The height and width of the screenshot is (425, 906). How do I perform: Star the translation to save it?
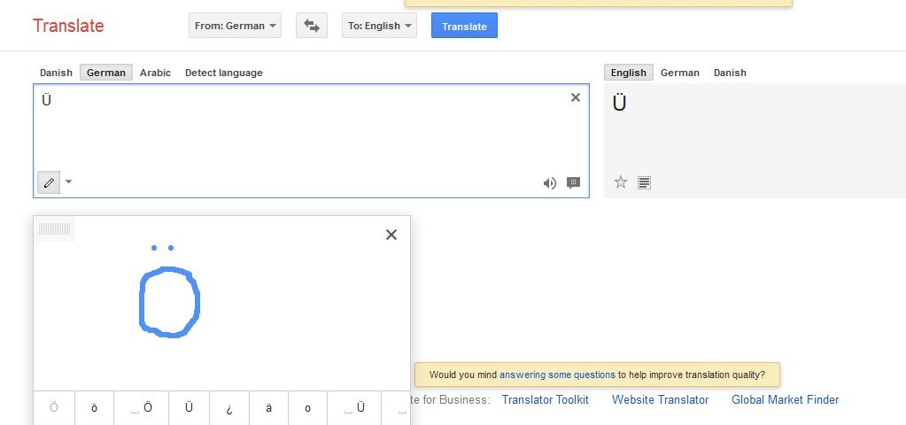point(621,182)
